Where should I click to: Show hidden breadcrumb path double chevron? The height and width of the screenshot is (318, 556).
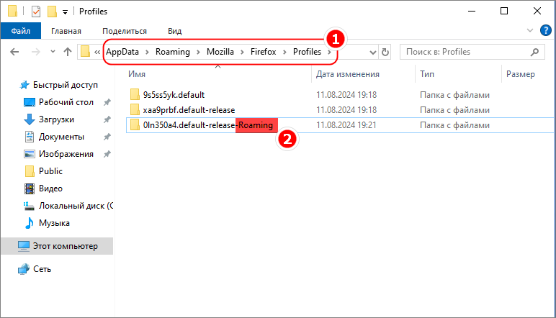coord(97,52)
